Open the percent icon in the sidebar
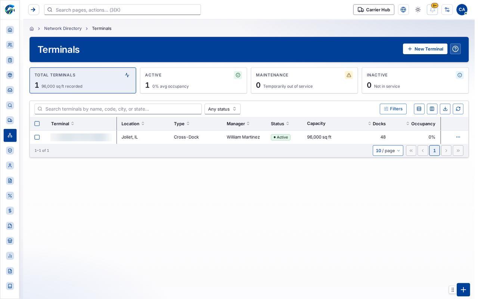 coord(10,196)
